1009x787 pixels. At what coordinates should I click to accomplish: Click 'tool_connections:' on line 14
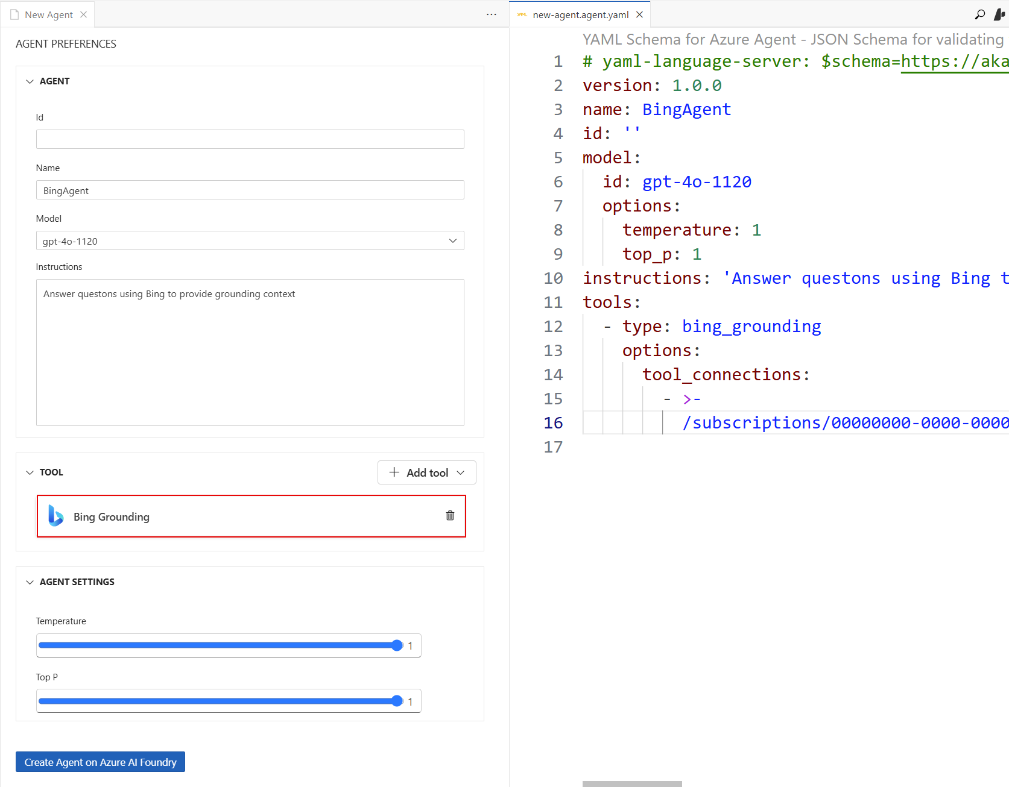(726, 374)
